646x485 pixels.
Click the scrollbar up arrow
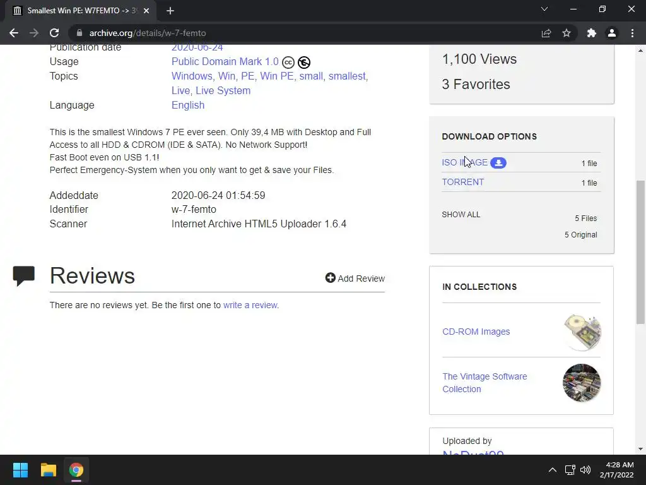point(640,51)
